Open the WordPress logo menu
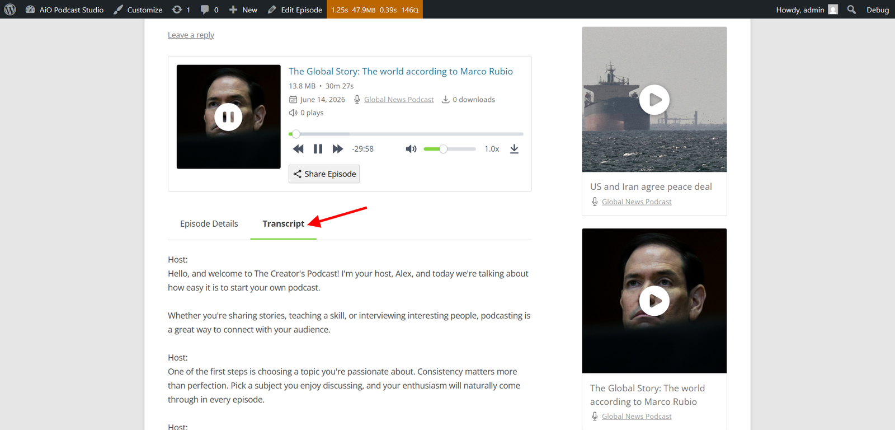The height and width of the screenshot is (430, 895). 10,10
